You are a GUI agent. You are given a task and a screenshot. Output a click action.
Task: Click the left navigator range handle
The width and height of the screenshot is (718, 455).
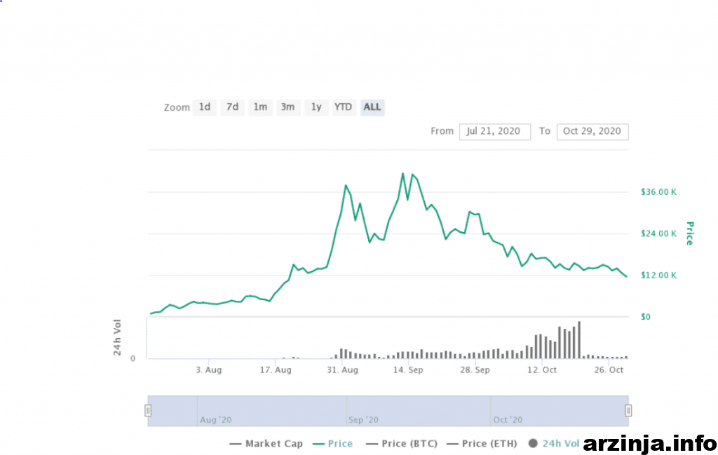coord(148,410)
